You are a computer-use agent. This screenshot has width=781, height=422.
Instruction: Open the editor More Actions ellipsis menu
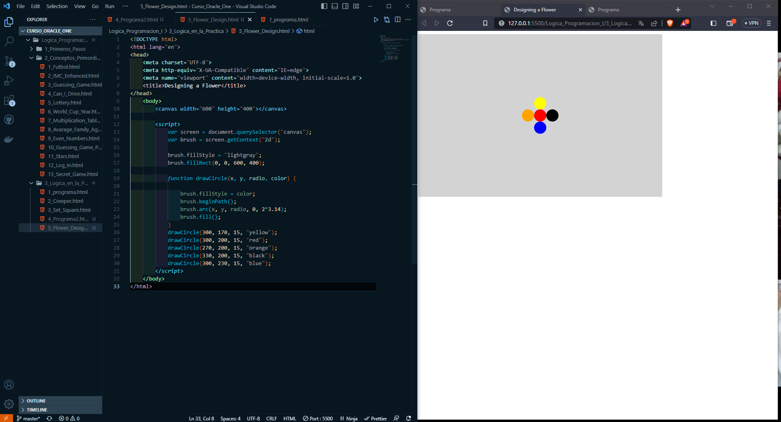tap(408, 20)
